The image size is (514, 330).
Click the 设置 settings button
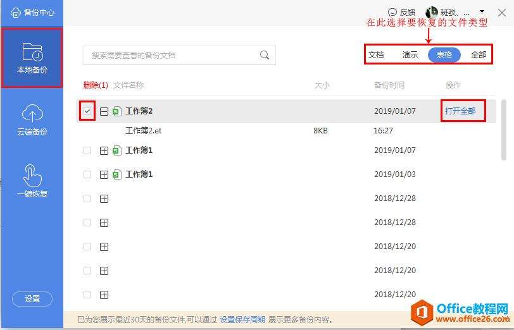[32, 299]
